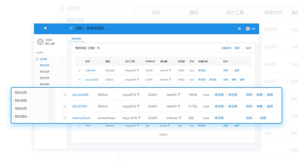Toggle the 全部 checkbox
Viewport: 298px width, 163px height.
tap(244, 48)
